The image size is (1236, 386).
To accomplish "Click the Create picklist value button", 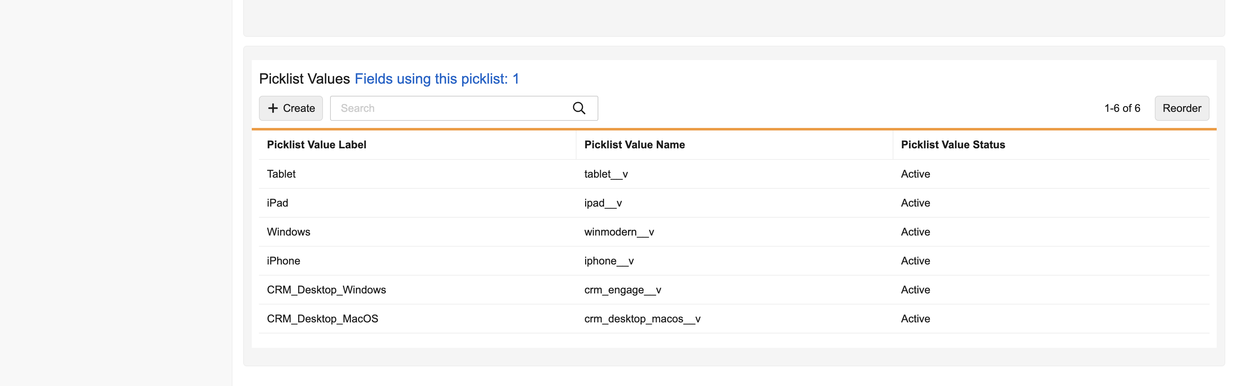I will point(291,108).
